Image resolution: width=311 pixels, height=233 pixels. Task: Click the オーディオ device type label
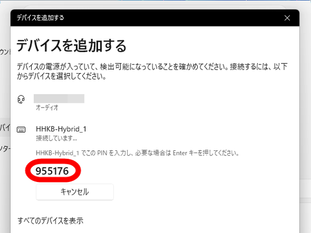[47, 108]
